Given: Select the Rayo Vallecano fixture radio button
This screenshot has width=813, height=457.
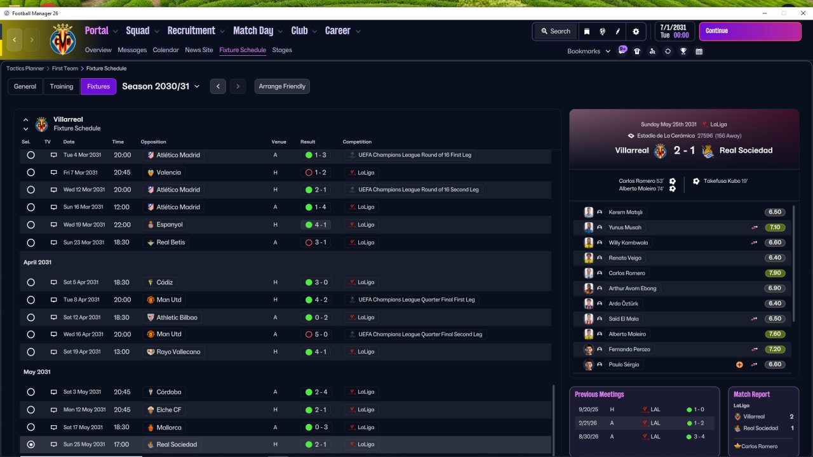Looking at the screenshot, I should pos(30,352).
